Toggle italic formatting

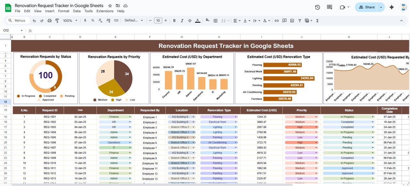182,20
